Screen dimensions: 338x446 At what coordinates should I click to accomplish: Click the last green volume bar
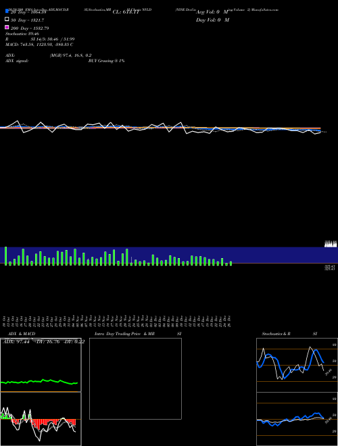coord(231,264)
